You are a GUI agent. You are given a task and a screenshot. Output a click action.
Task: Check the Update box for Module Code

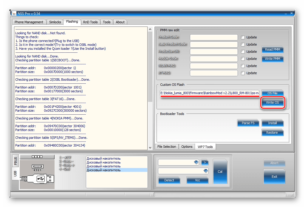click(x=243, y=59)
